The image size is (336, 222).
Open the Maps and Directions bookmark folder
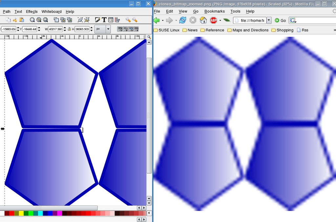pos(247,30)
